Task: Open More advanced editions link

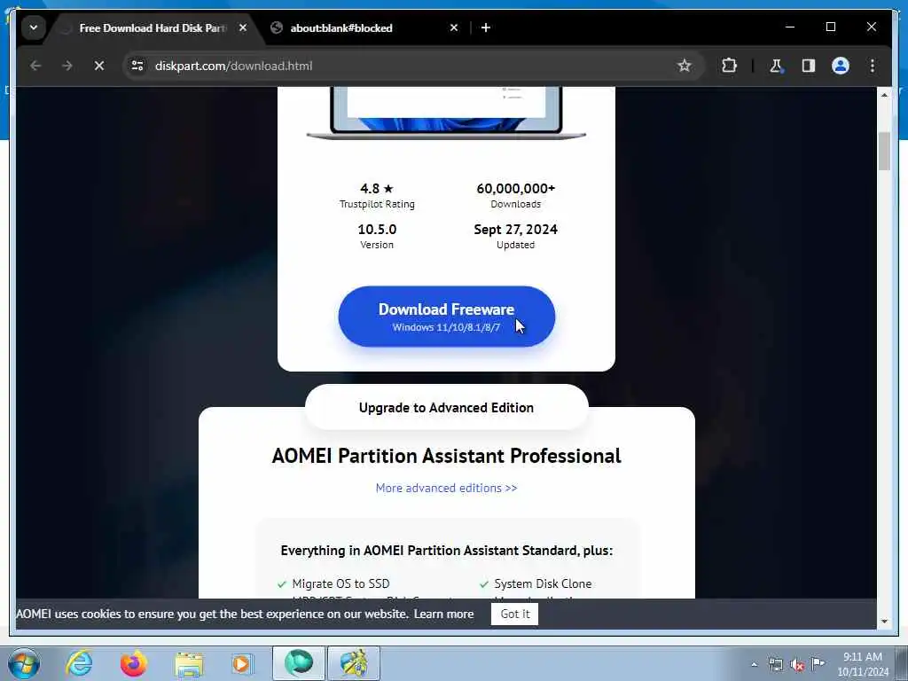Action: (447, 489)
